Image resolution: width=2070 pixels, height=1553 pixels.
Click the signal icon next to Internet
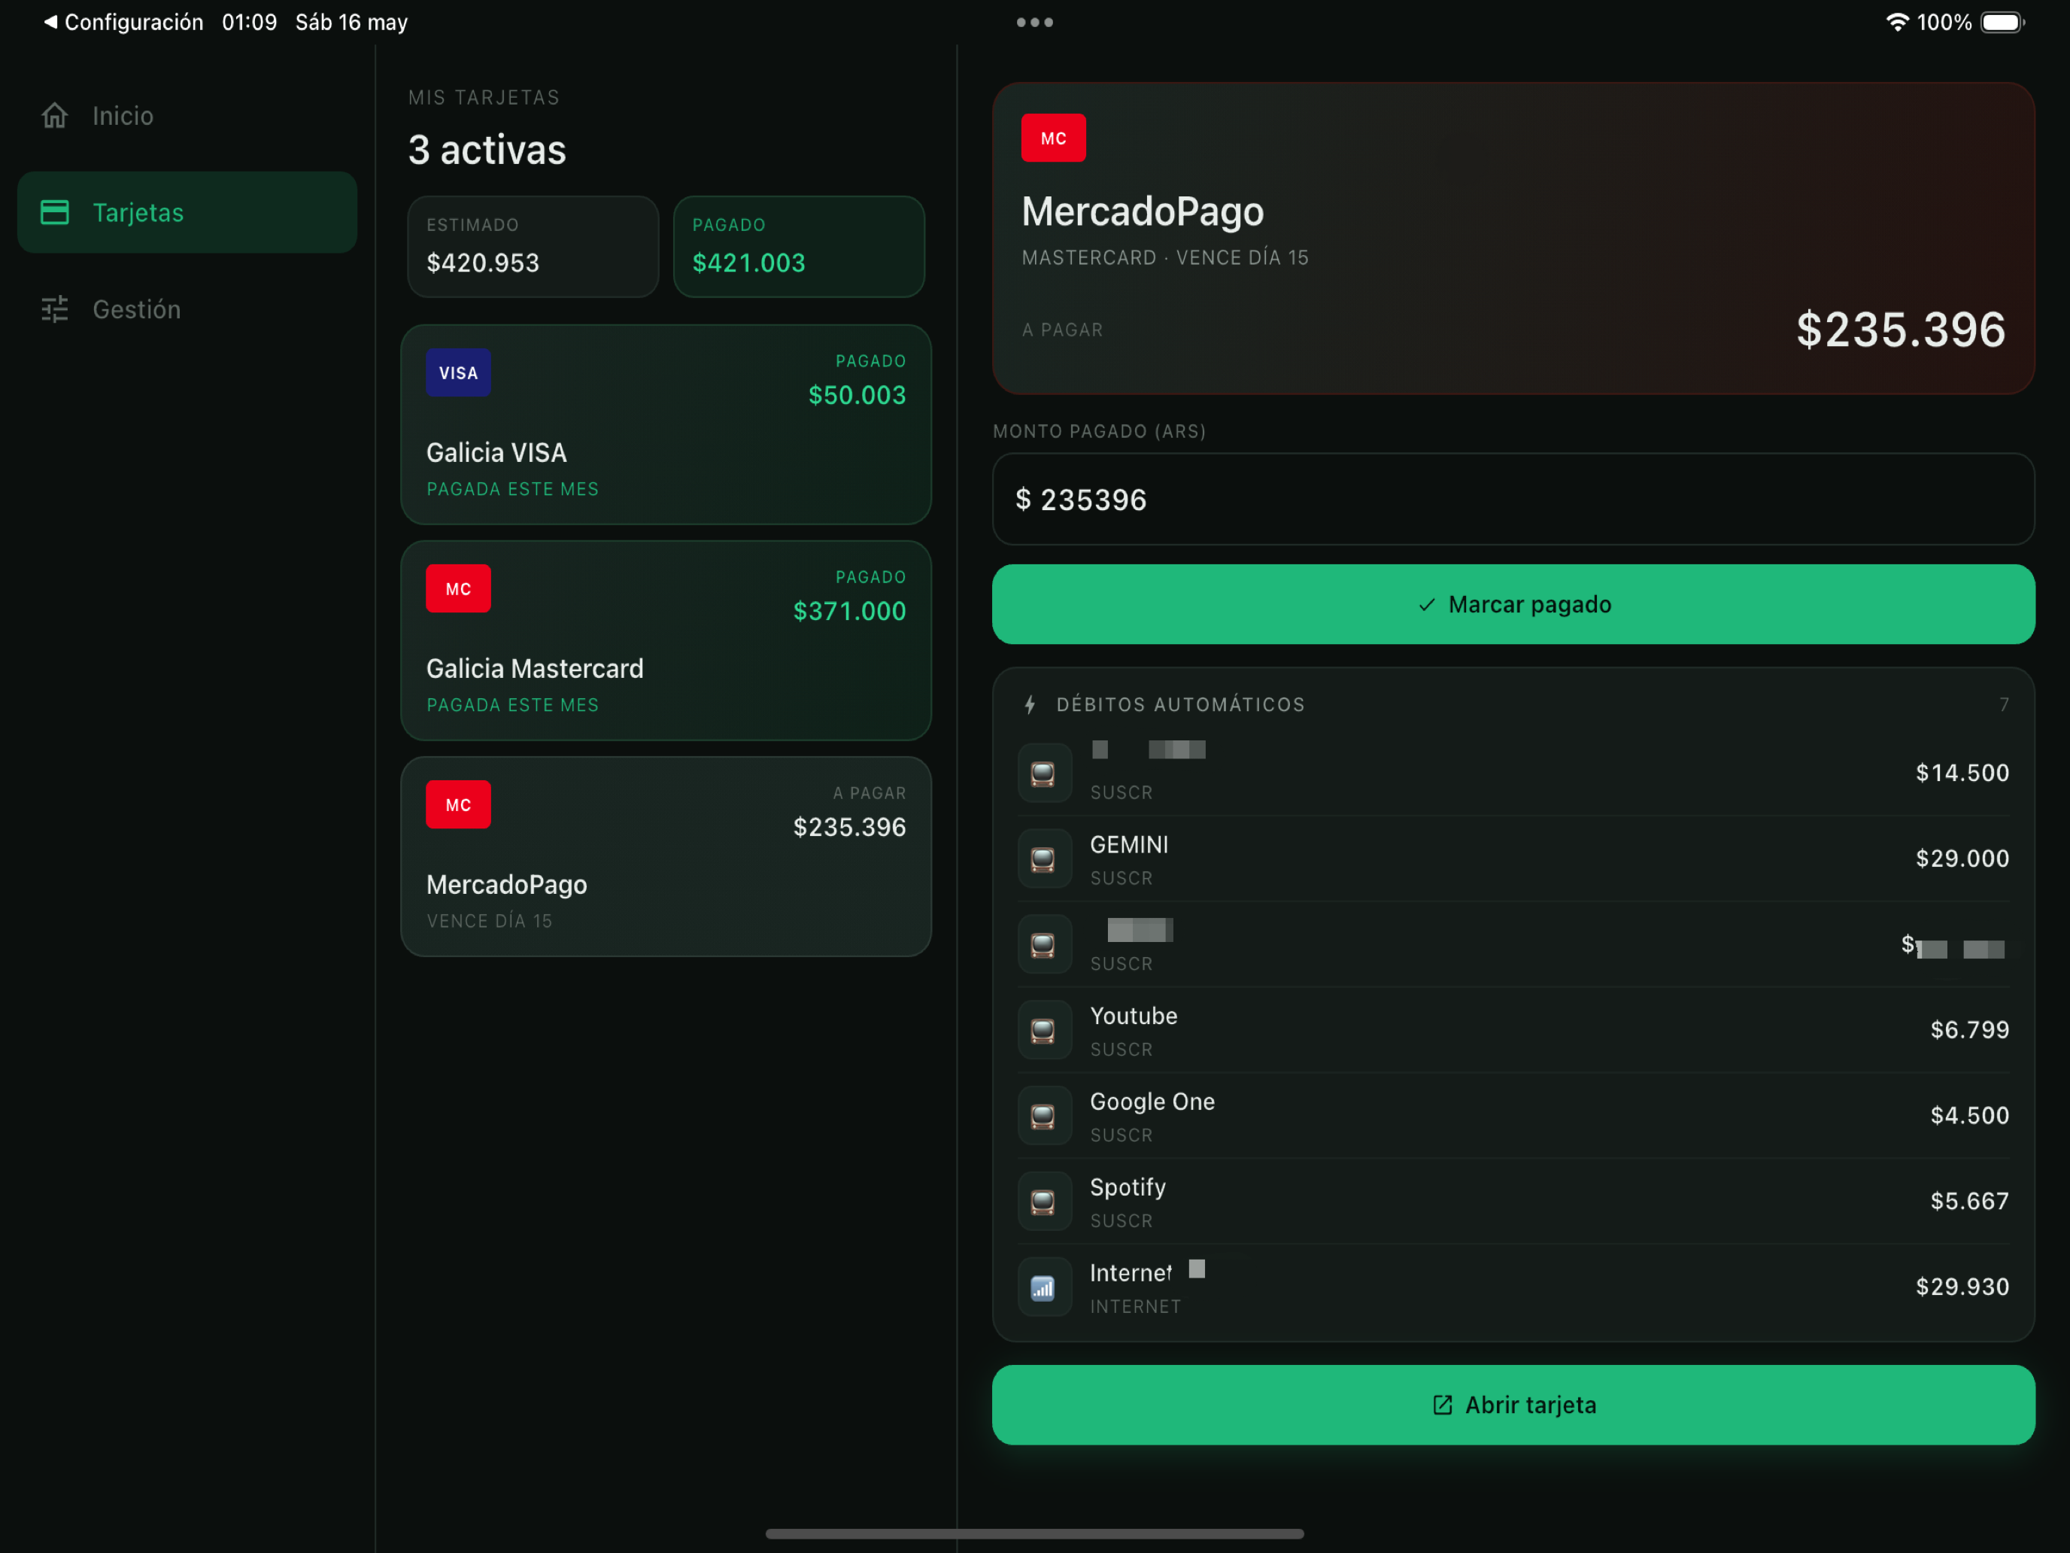(x=1043, y=1287)
